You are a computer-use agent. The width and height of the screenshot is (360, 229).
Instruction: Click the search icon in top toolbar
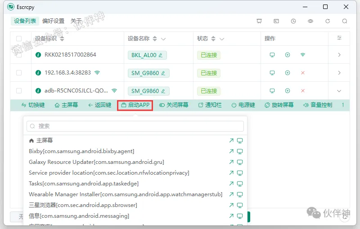coord(345,21)
